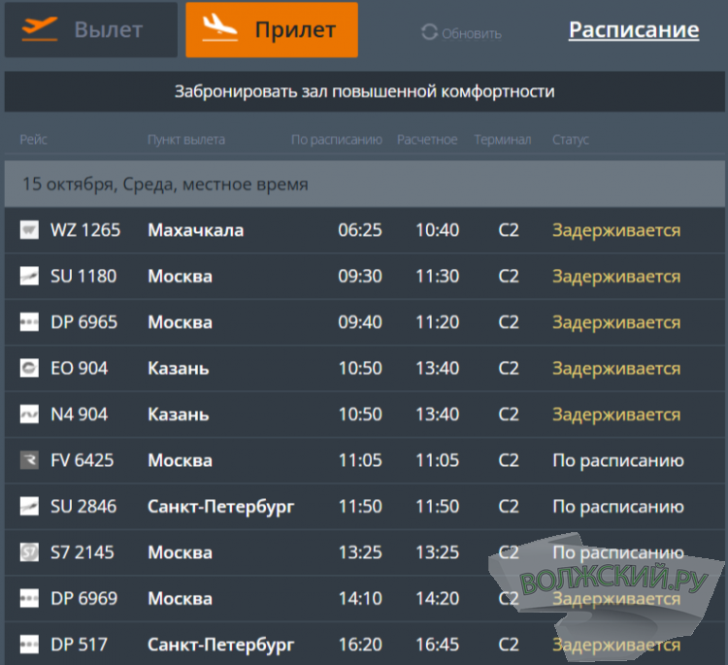Click the Задерживается status for SU 1180
Screen dimensions: 728x665
[x=616, y=277]
